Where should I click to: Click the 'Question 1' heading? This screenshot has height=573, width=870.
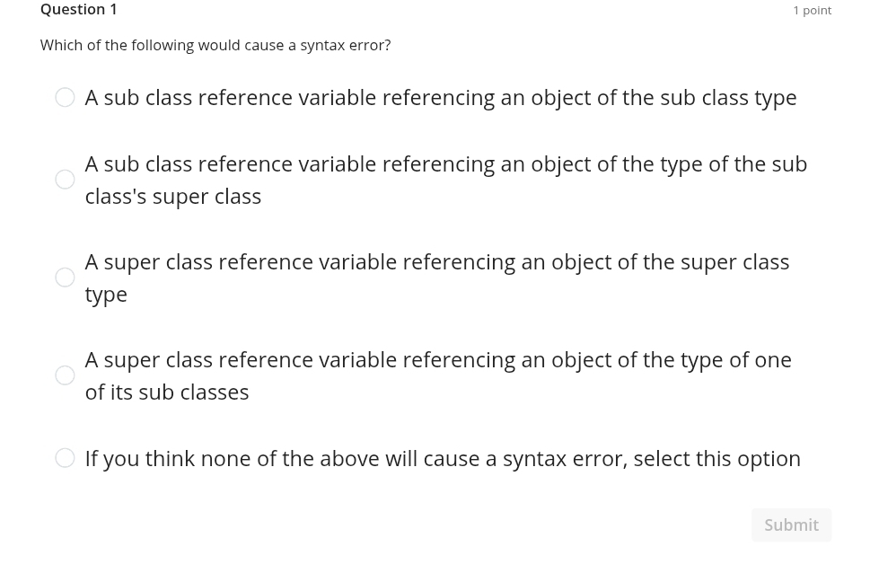[x=78, y=9]
